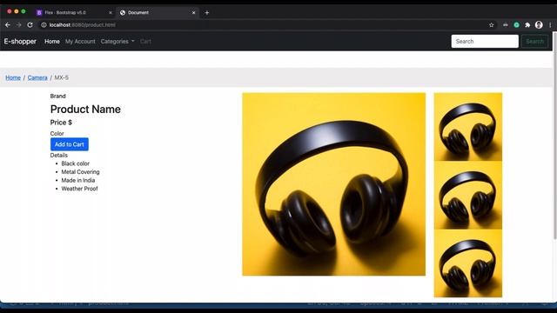Open a new browser tab
The image size is (557, 313).
(207, 13)
